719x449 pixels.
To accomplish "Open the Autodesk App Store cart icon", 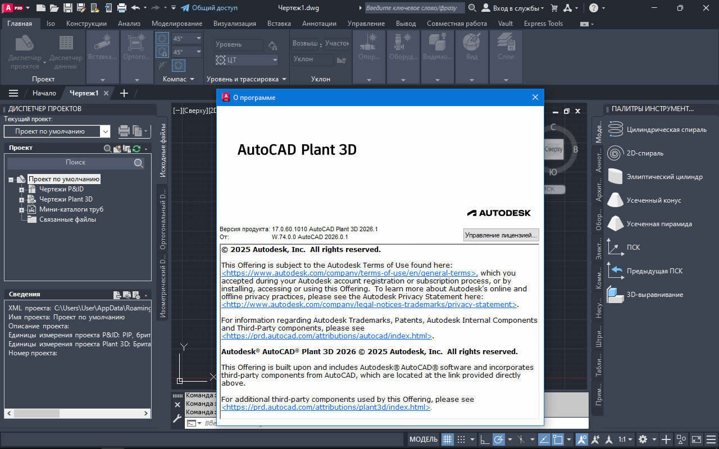I will click(x=554, y=8).
